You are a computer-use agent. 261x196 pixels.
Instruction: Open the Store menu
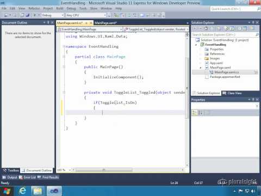(94, 8)
